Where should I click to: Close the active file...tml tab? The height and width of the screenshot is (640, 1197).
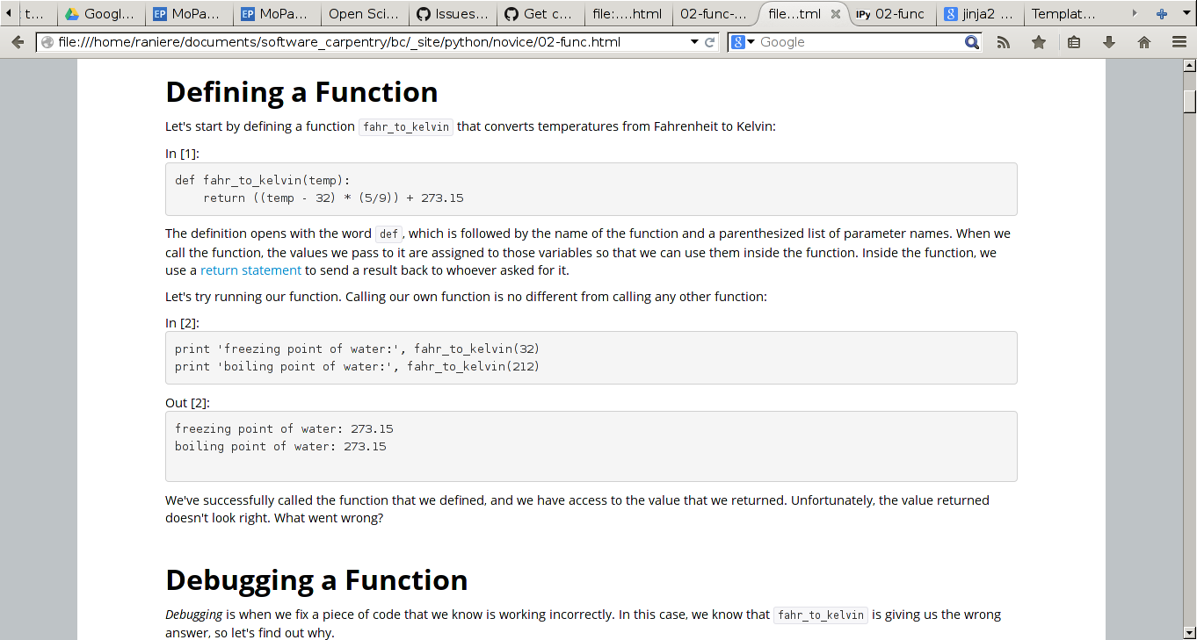[836, 14]
